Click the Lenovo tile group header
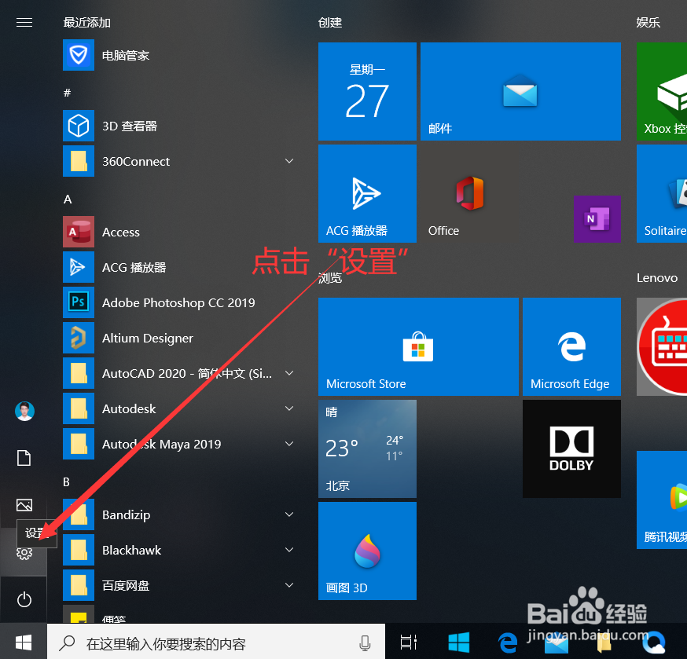 (x=657, y=277)
